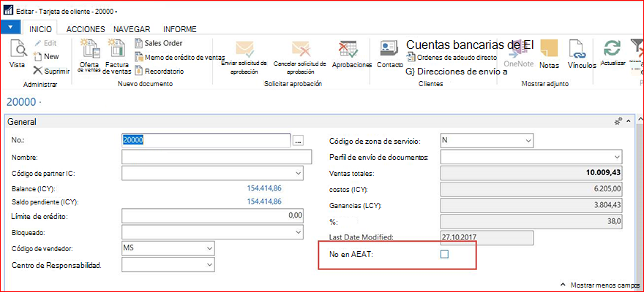Click Cancelar solicitud de aprobación
644x292 pixels.
coord(300,58)
